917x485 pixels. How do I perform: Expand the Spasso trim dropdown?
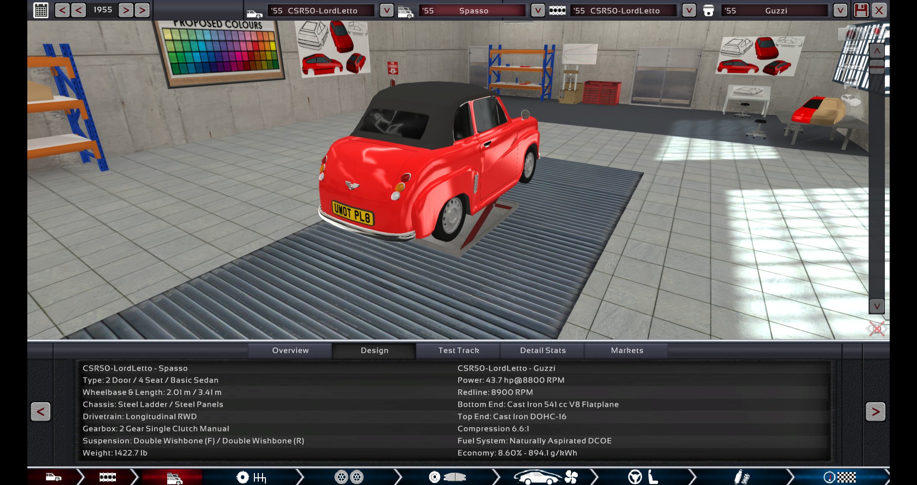[538, 10]
